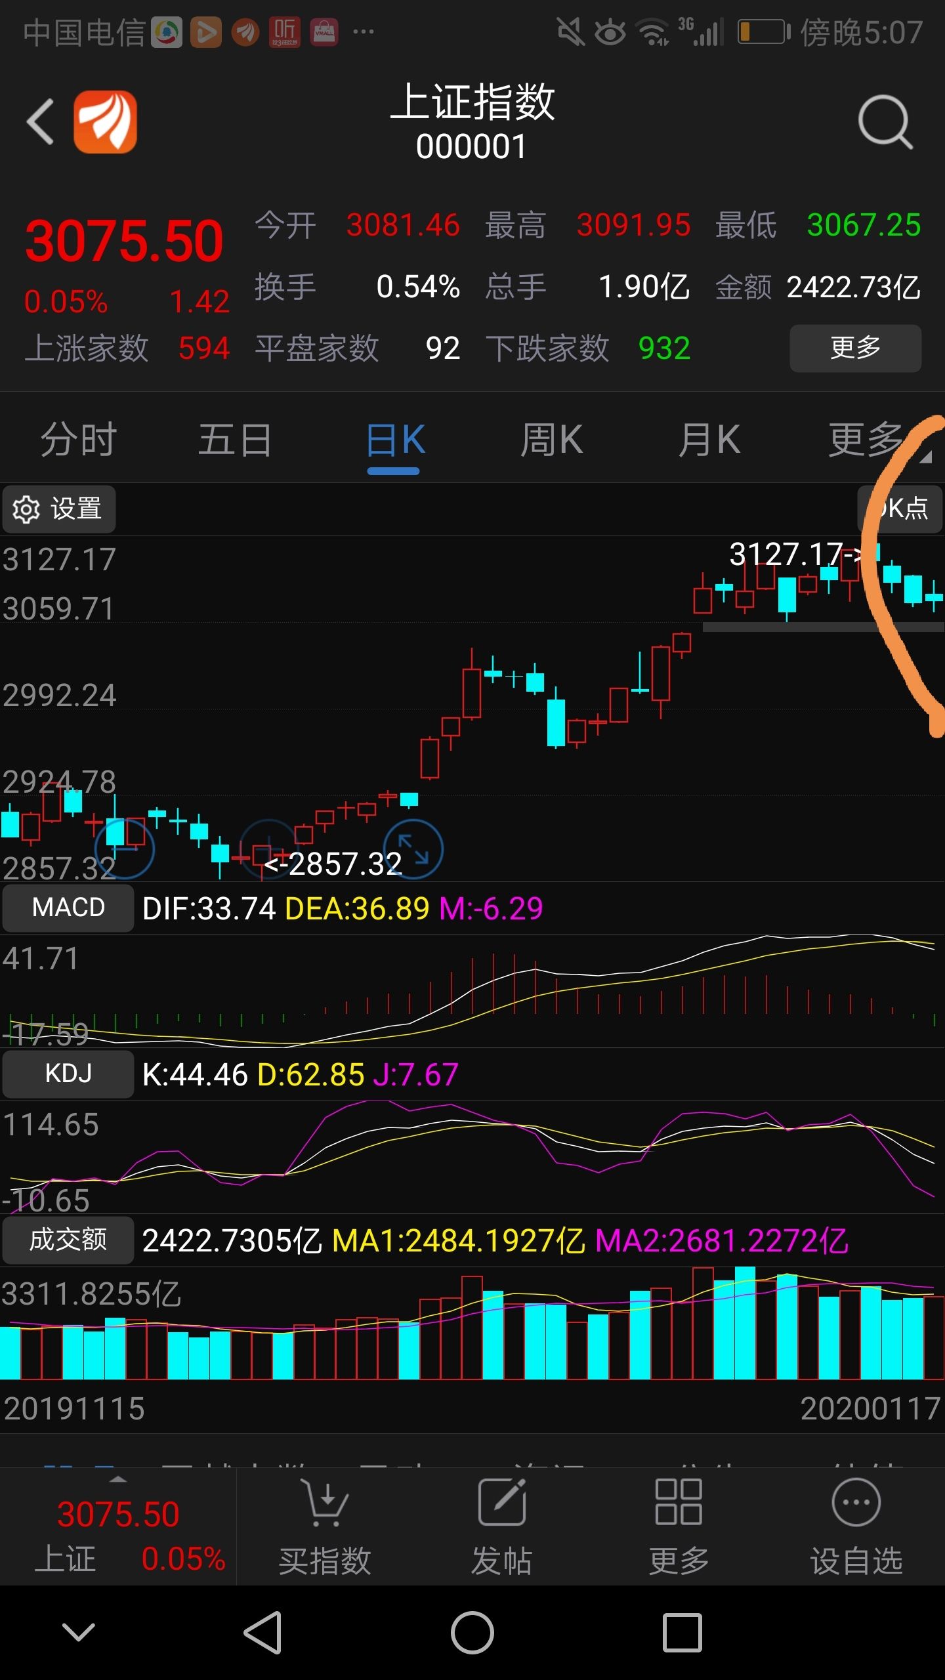Viewport: 945px width, 1680px height.
Task: Open the search magnifier icon
Action: (885, 122)
